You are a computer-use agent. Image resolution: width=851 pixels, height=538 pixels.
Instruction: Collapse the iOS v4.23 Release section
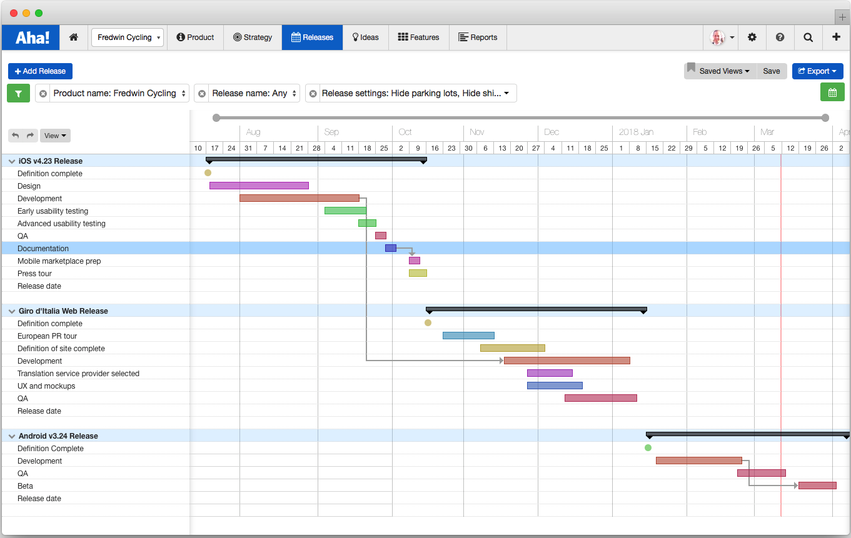point(11,161)
